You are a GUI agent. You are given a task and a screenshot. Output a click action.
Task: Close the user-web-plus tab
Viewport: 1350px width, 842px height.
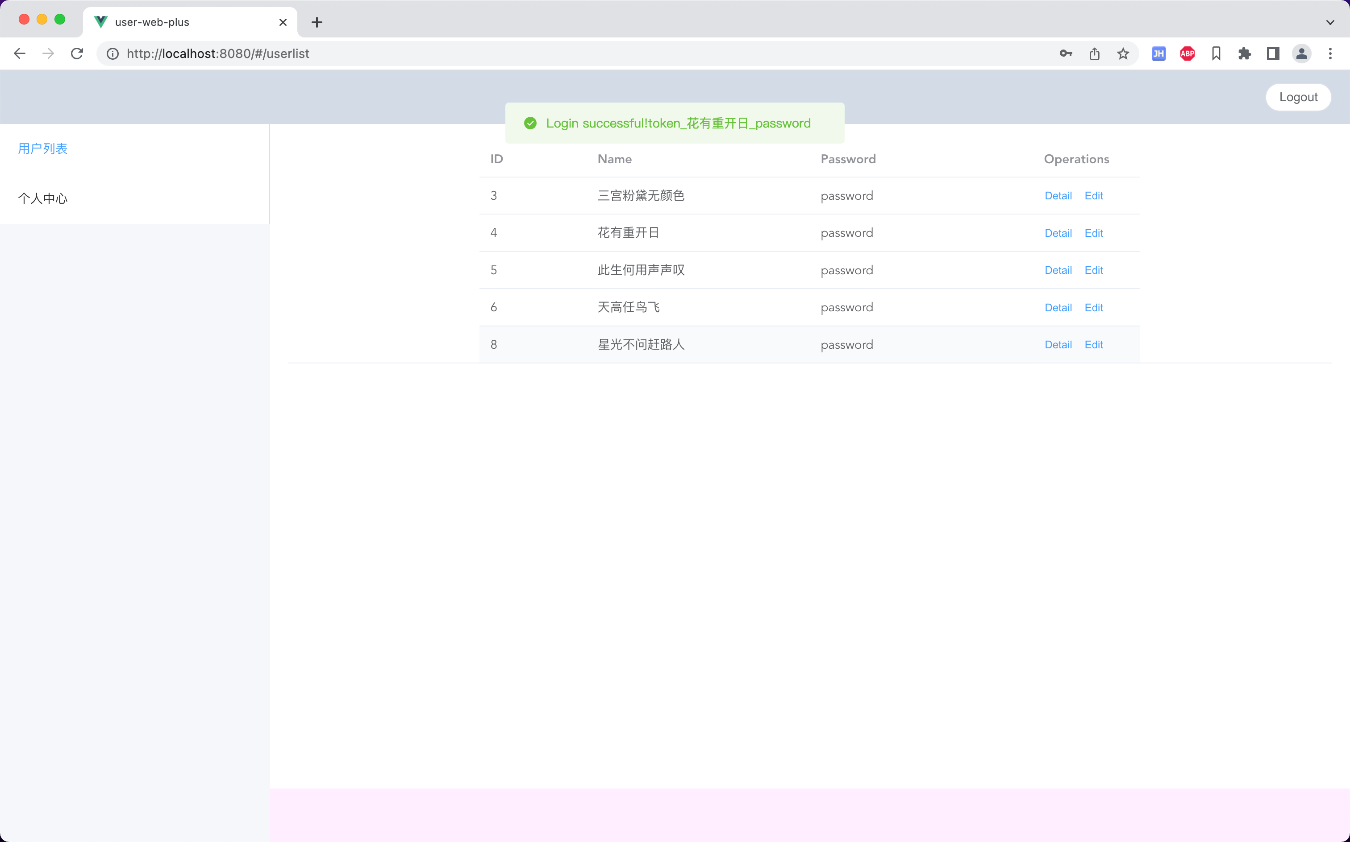tap(283, 22)
